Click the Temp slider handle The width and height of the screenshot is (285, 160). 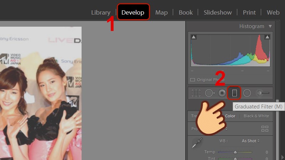coord(235,152)
